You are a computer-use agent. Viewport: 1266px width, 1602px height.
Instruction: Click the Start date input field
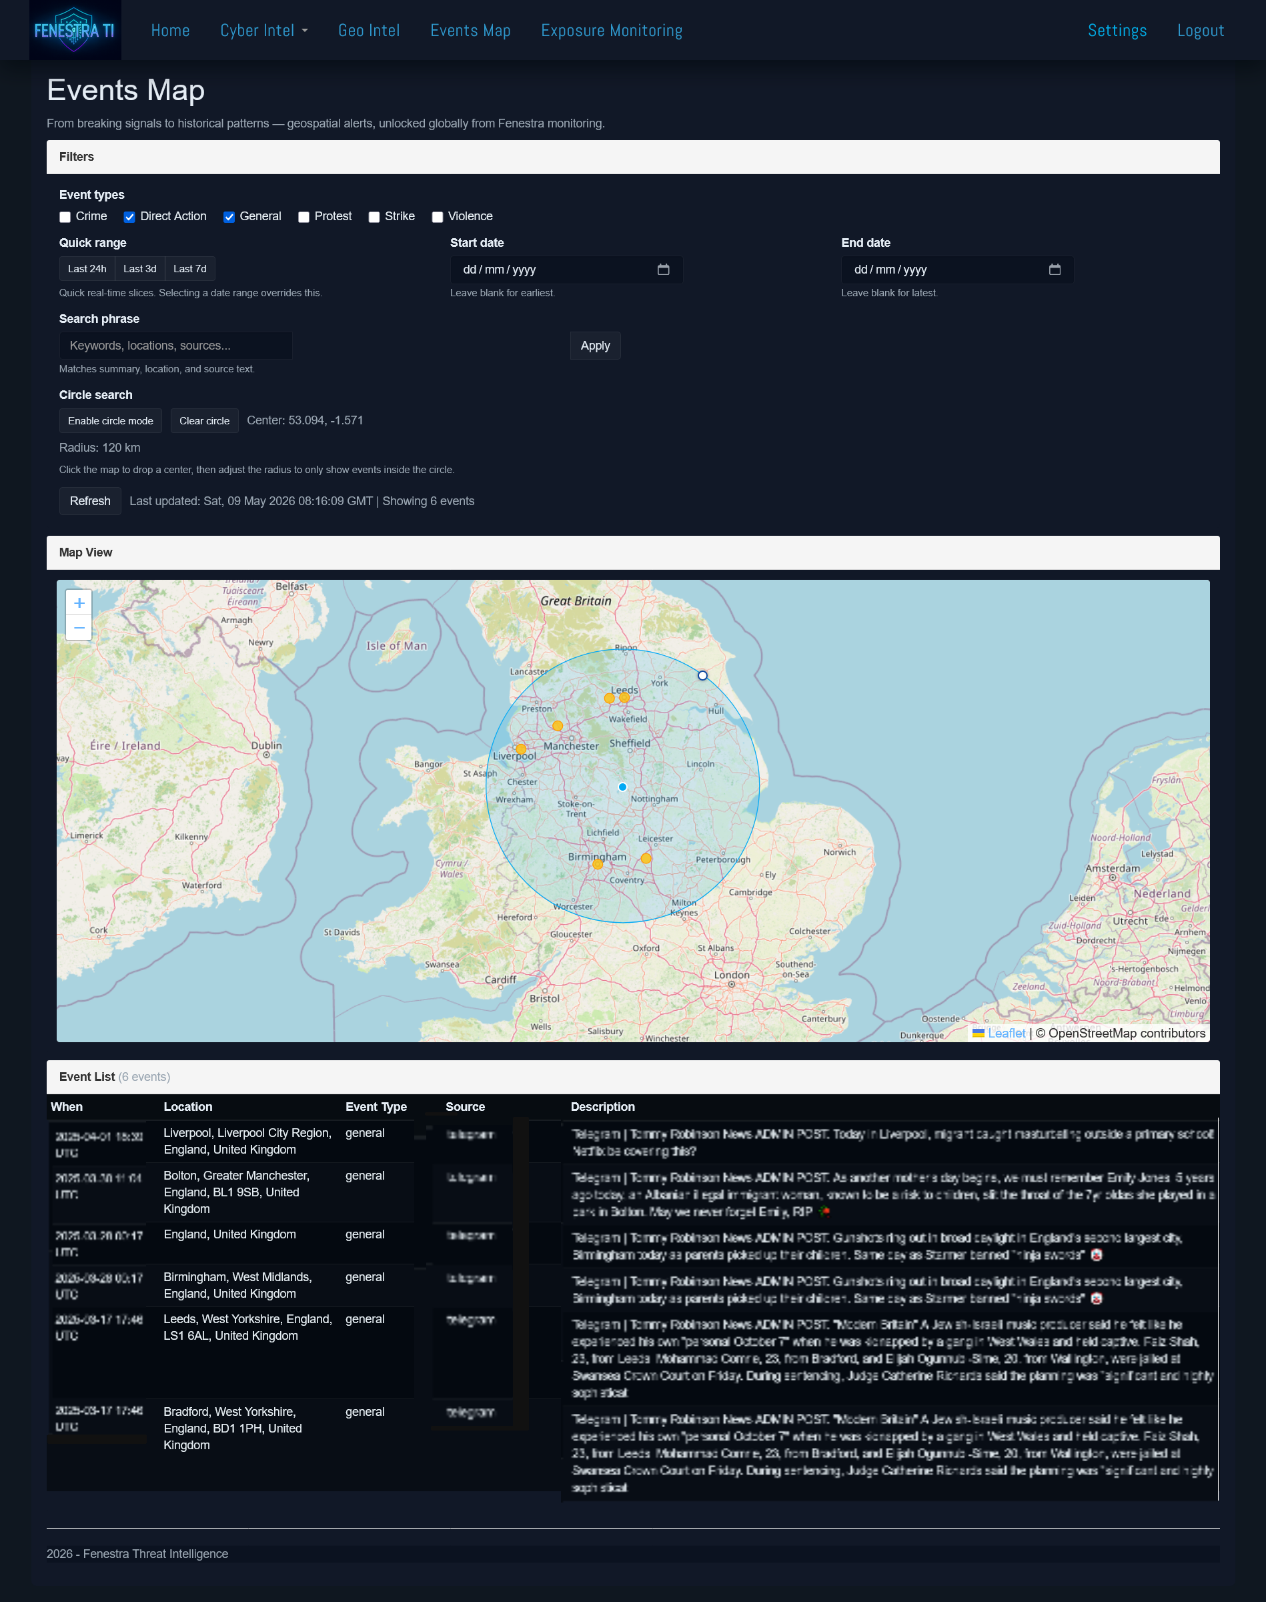566,270
